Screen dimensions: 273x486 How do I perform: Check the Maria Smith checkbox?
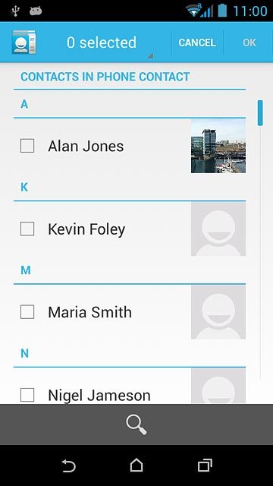27,312
